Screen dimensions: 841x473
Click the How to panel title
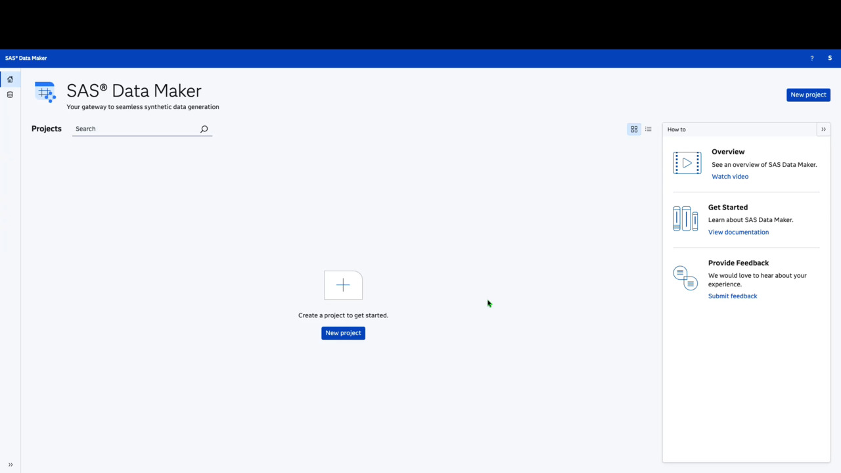[x=677, y=129]
